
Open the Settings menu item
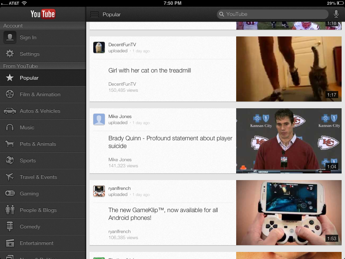point(43,54)
